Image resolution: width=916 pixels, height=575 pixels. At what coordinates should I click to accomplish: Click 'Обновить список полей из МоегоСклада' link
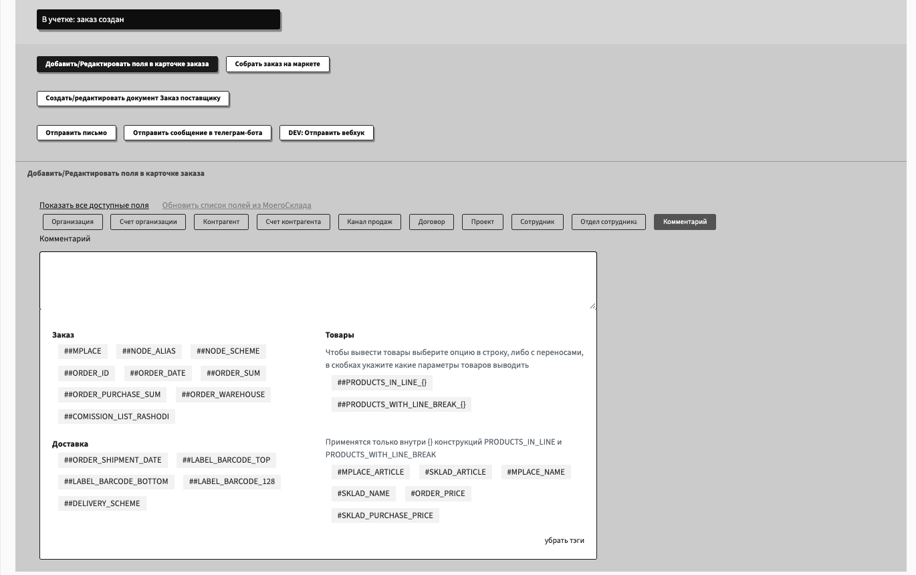(x=237, y=205)
